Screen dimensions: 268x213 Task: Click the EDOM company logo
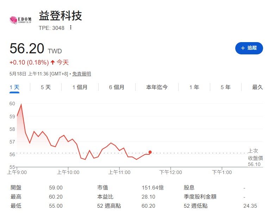tap(20, 20)
